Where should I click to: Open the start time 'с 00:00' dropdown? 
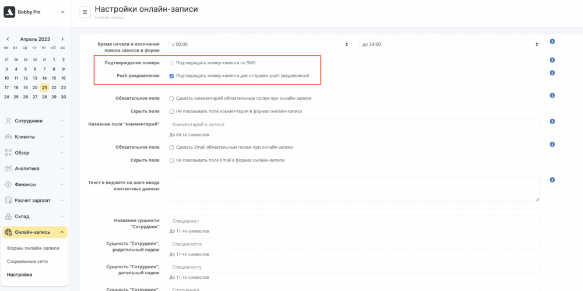tap(259, 44)
